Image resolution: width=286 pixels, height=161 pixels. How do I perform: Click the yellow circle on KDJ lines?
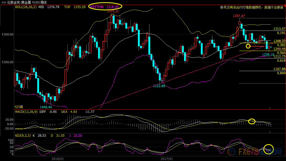[x=268, y=149]
